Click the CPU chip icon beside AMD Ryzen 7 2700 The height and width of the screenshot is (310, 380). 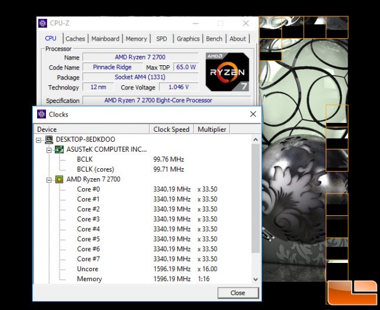click(x=59, y=179)
